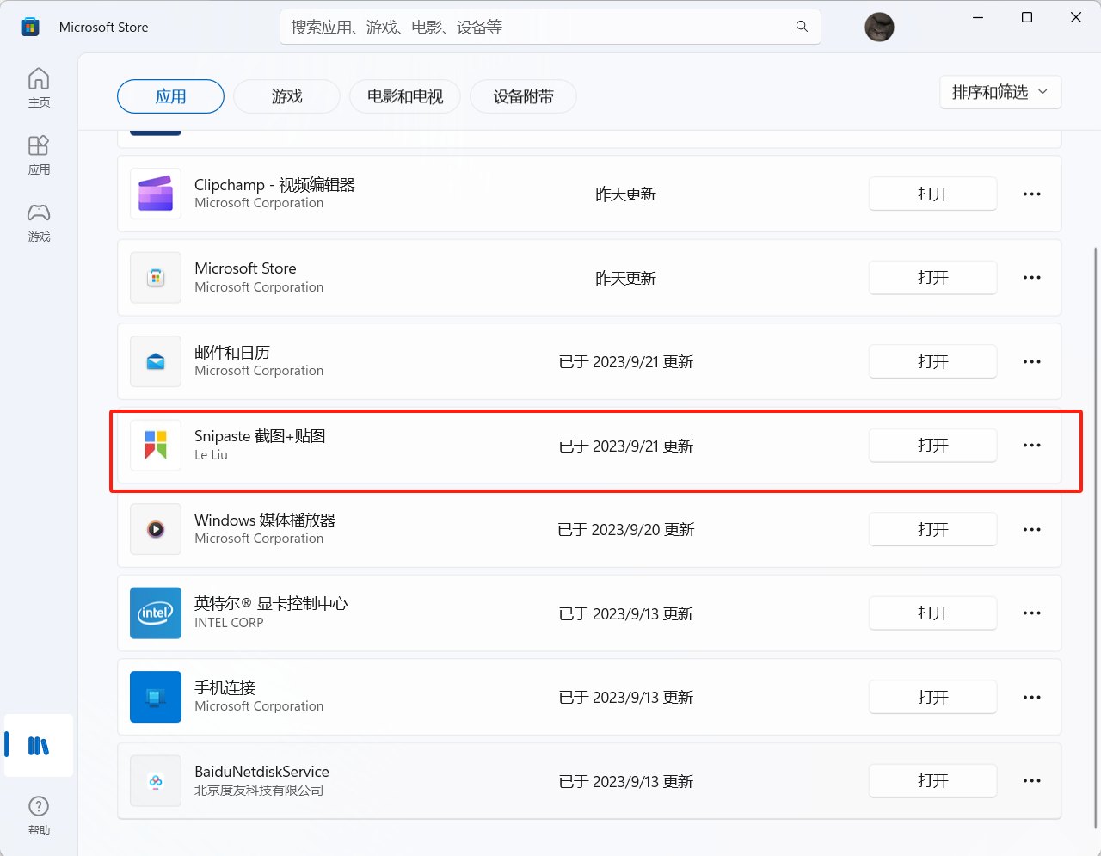
Task: Click the 北京度友科技有限公司 publisher text
Action: pyautogui.click(x=259, y=791)
